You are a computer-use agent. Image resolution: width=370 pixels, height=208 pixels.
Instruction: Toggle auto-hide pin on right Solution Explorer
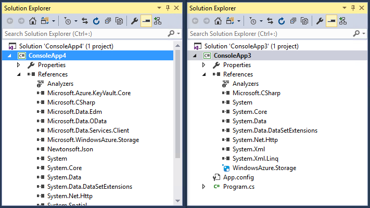[353, 8]
